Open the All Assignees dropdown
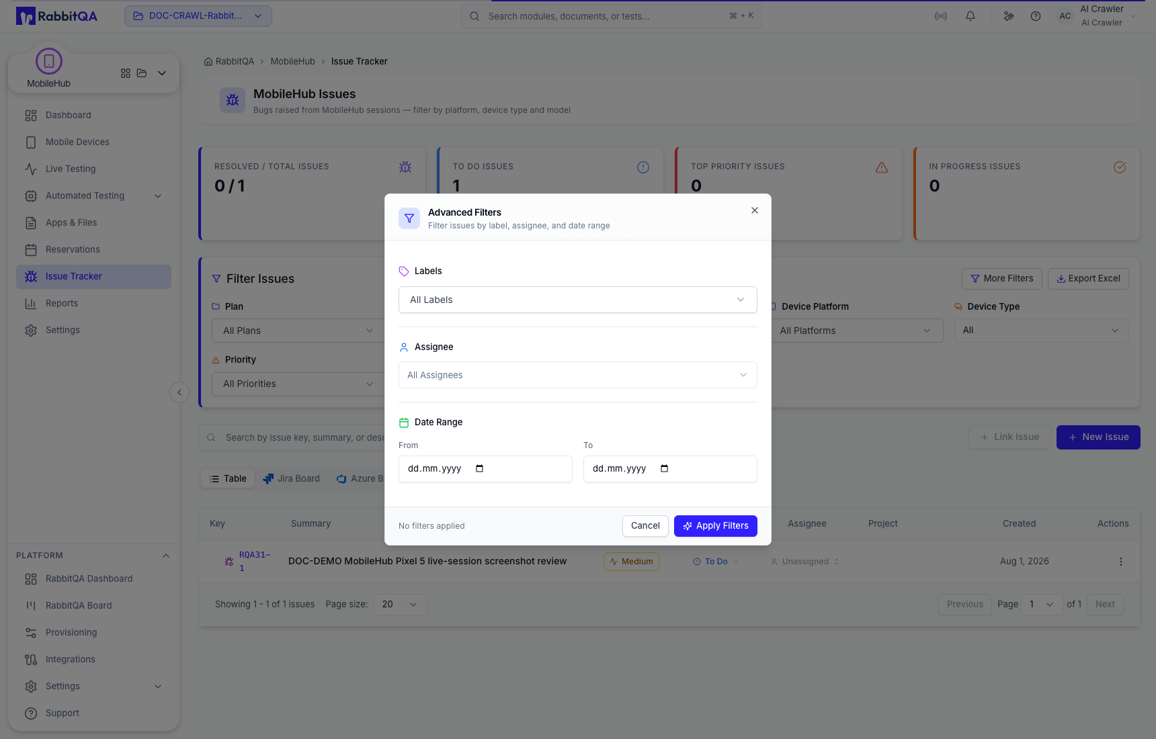Screen dimensions: 1156x739 click(x=578, y=375)
